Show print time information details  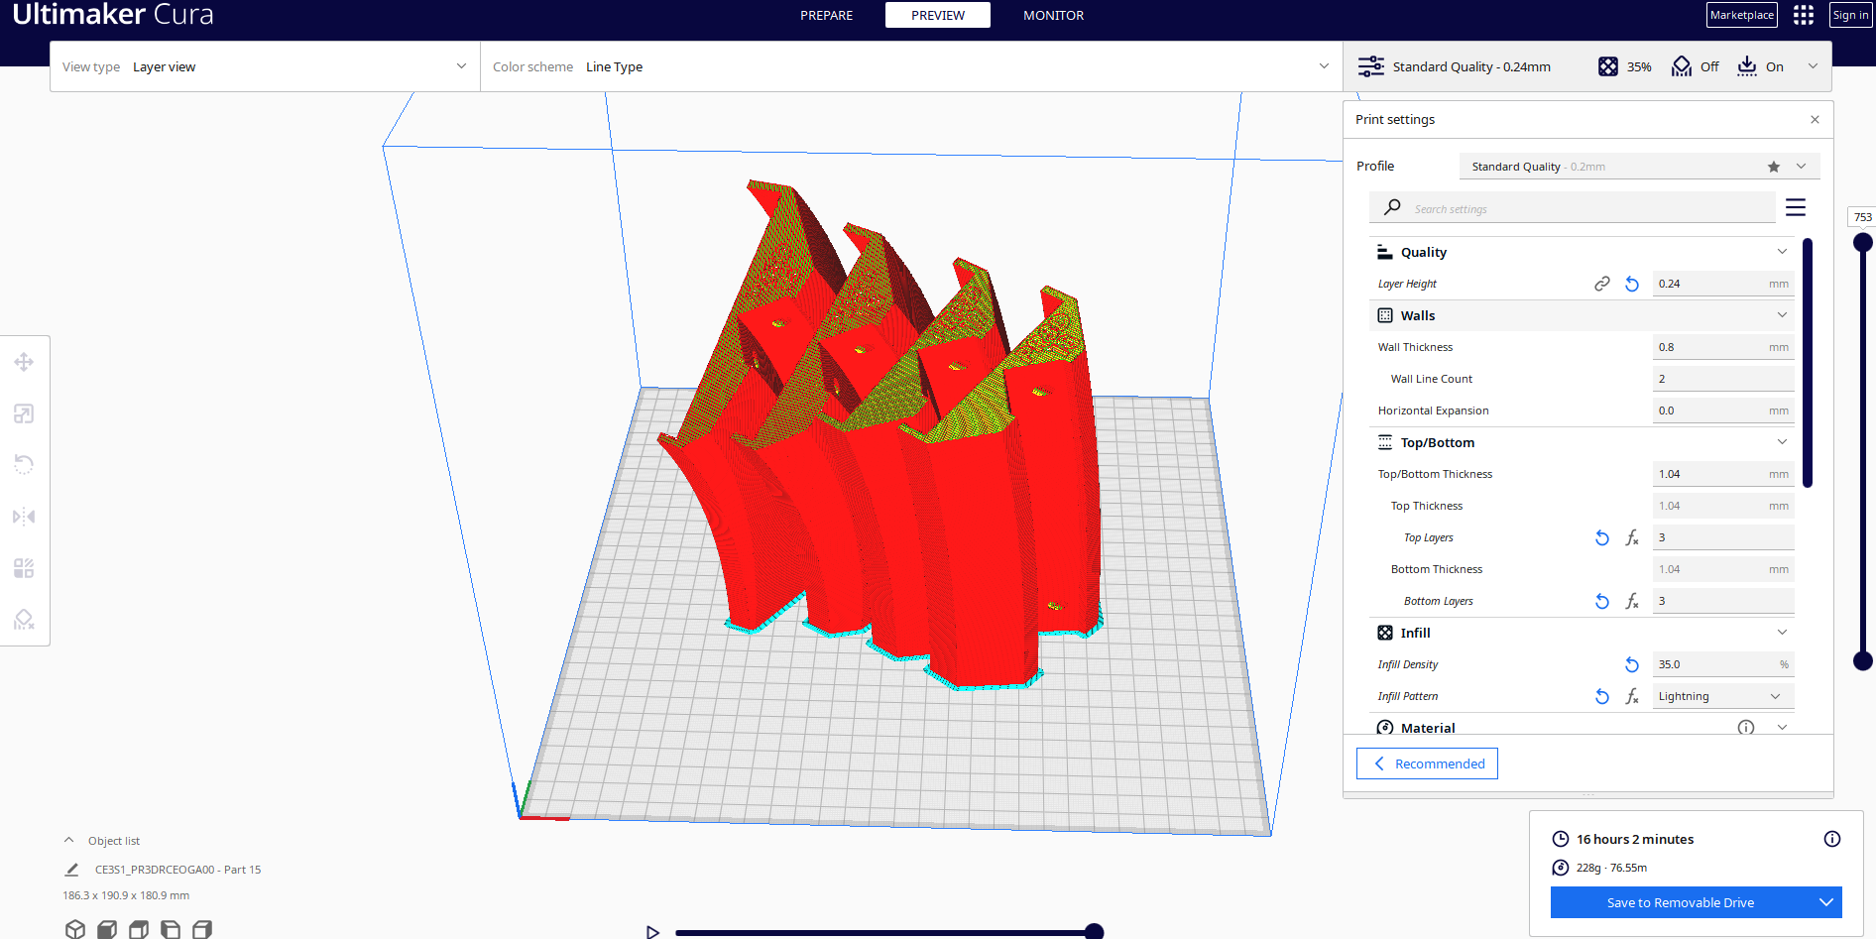click(1832, 839)
